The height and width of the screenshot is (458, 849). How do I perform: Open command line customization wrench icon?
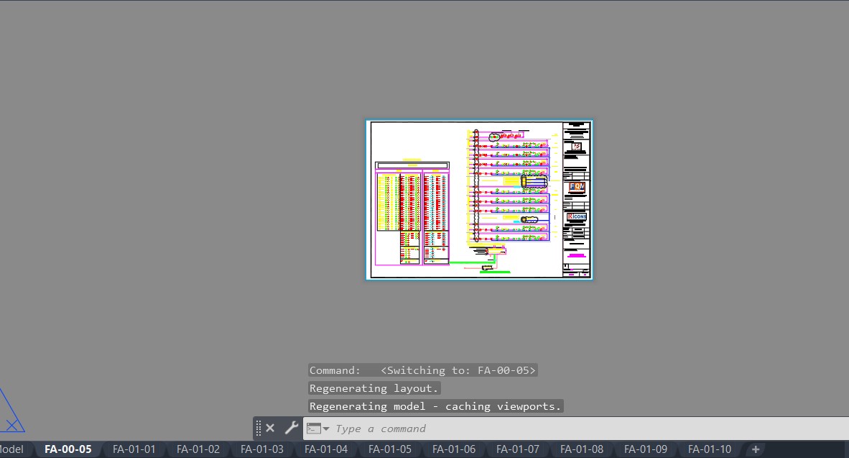tap(292, 429)
